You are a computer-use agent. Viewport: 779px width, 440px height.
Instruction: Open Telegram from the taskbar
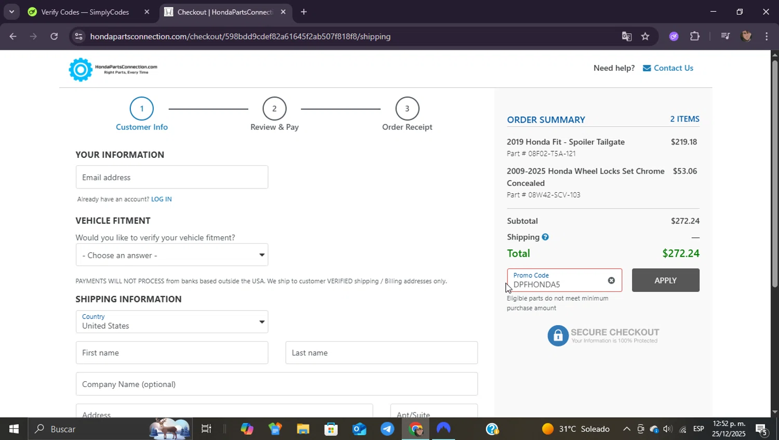point(387,429)
